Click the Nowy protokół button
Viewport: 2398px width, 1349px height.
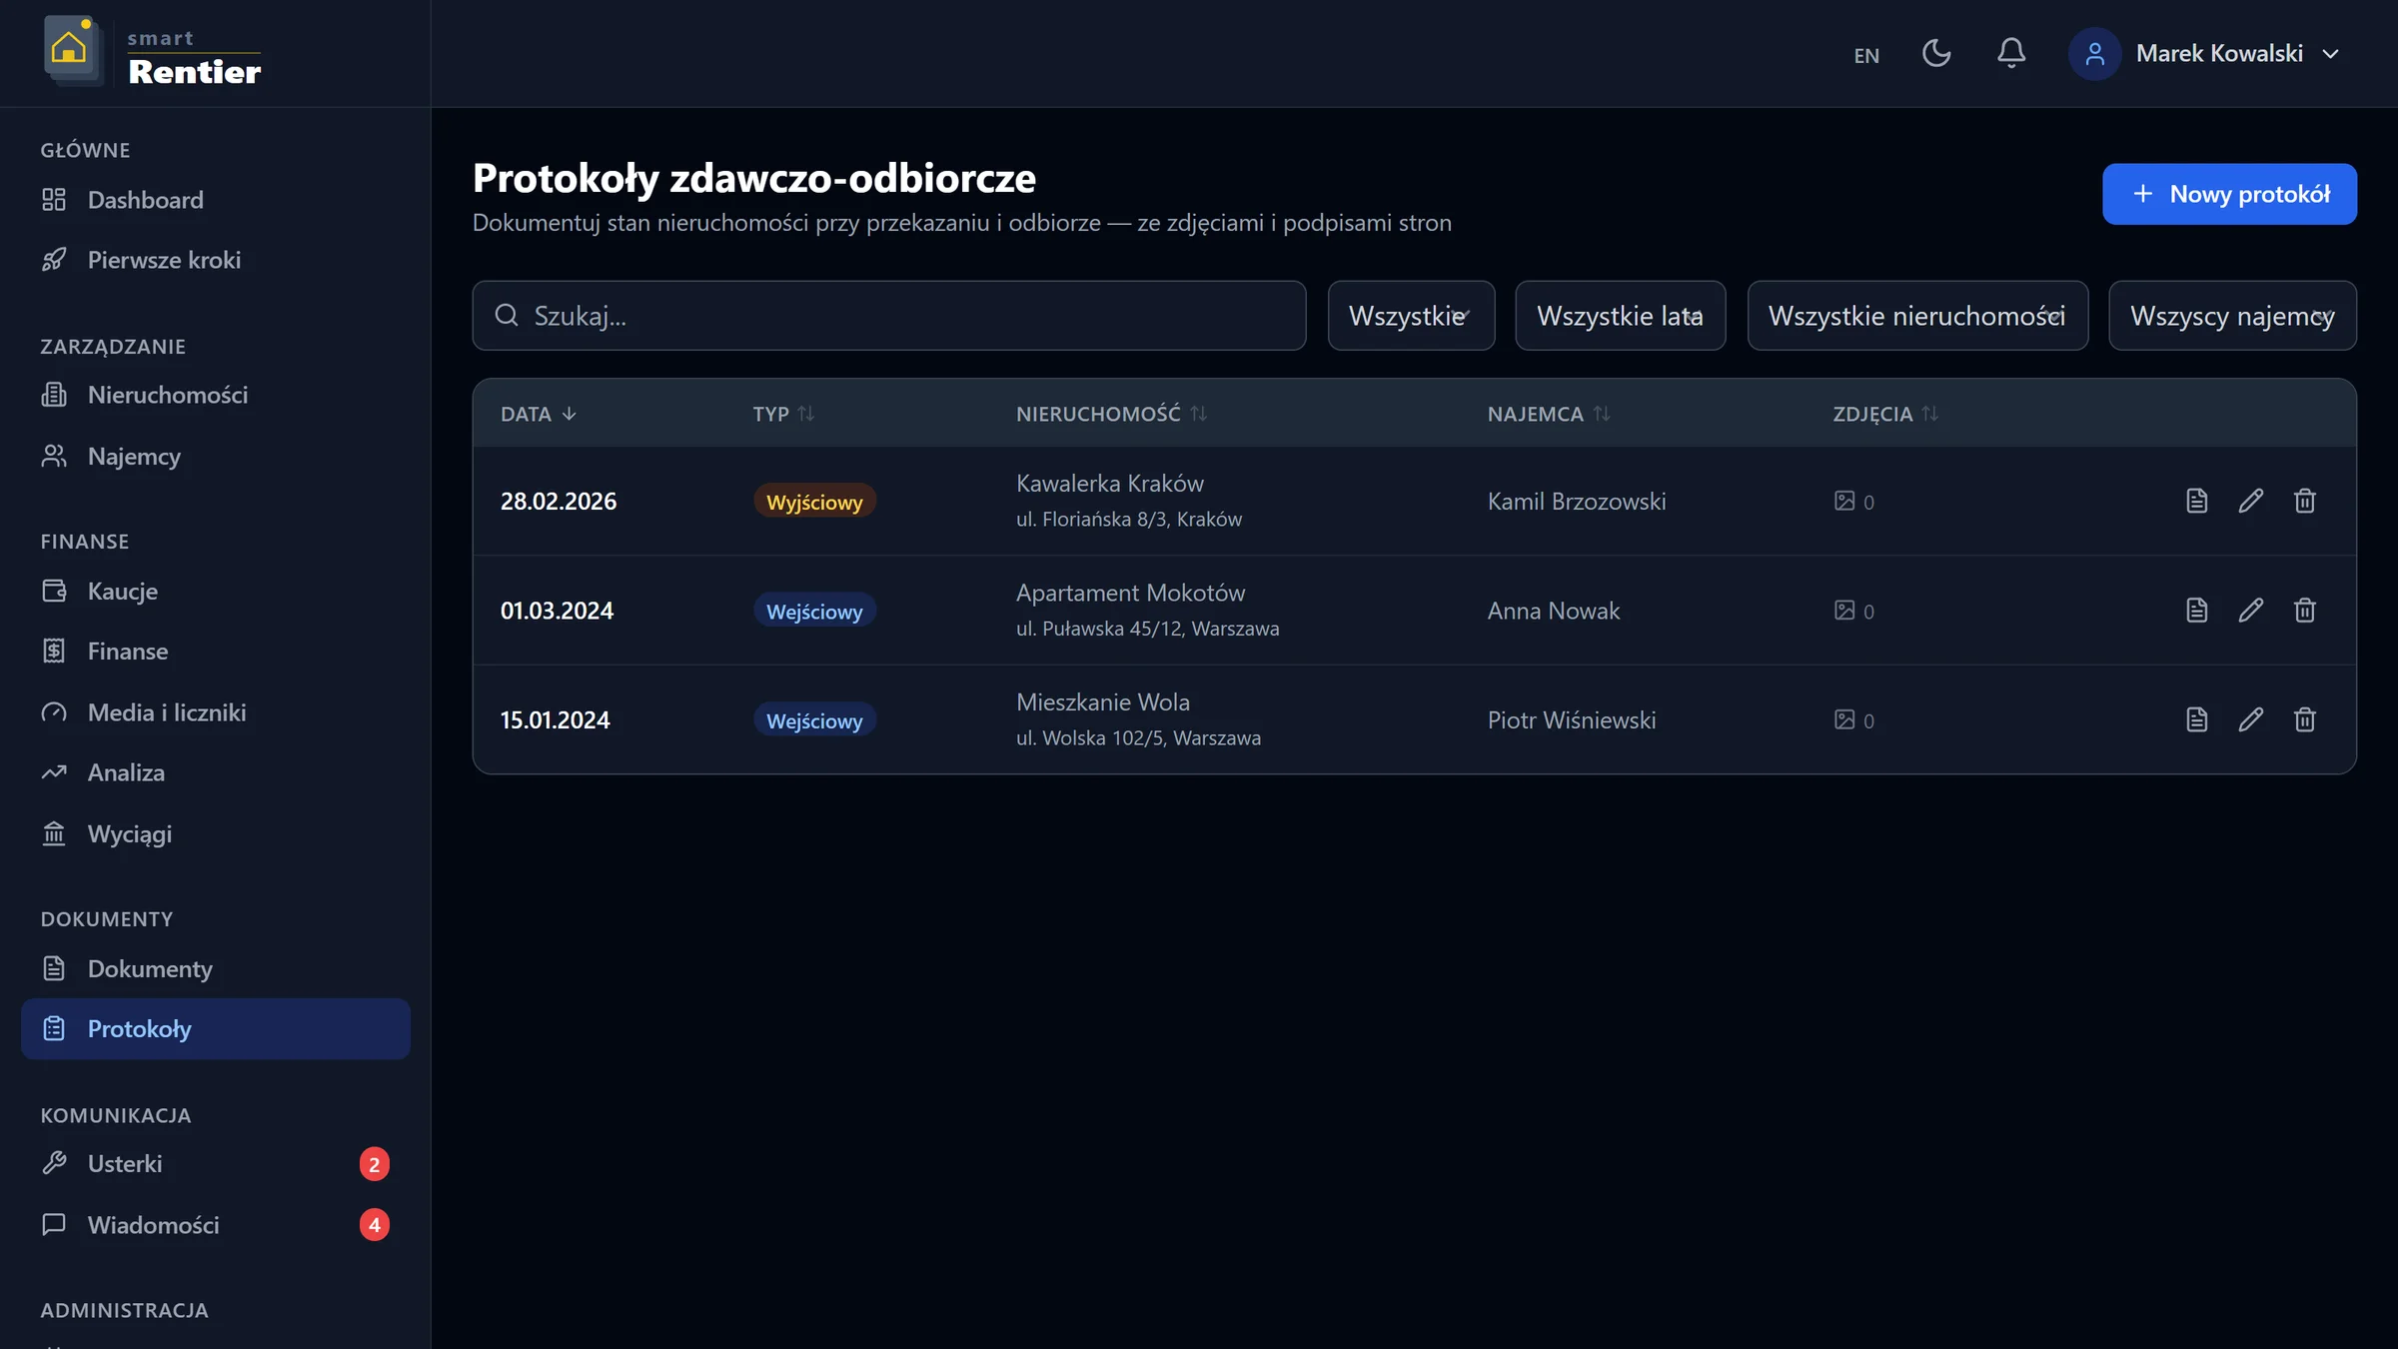click(2229, 194)
